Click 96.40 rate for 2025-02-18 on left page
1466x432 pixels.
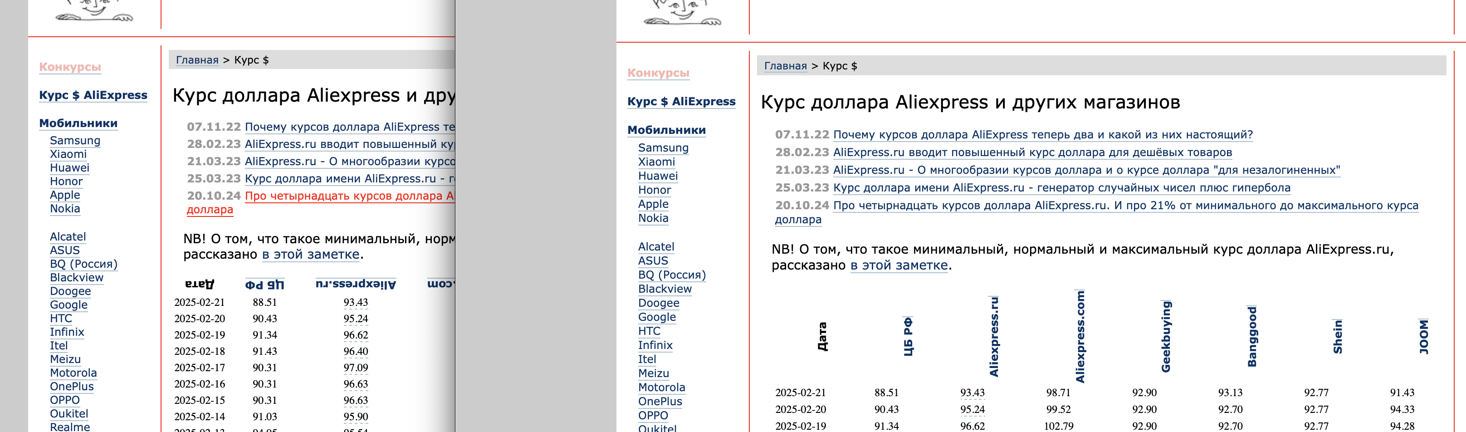[356, 351]
